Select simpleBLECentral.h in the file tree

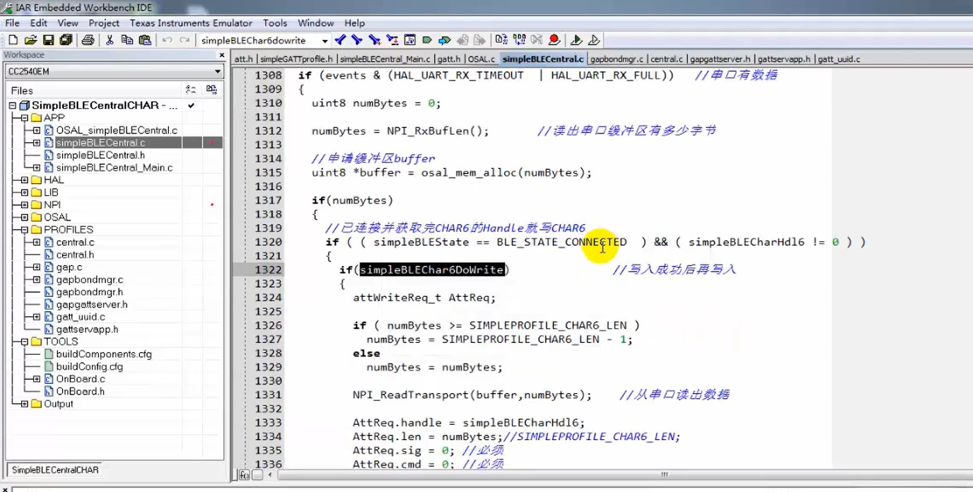101,155
